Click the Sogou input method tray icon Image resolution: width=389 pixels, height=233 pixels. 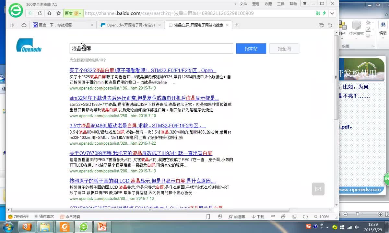[308, 226]
